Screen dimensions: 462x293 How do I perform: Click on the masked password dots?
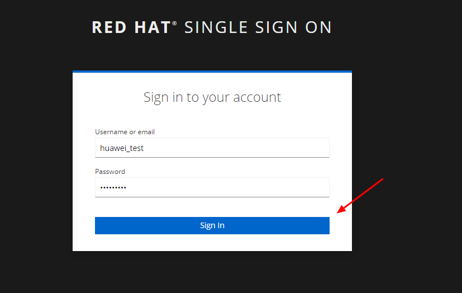click(x=113, y=188)
